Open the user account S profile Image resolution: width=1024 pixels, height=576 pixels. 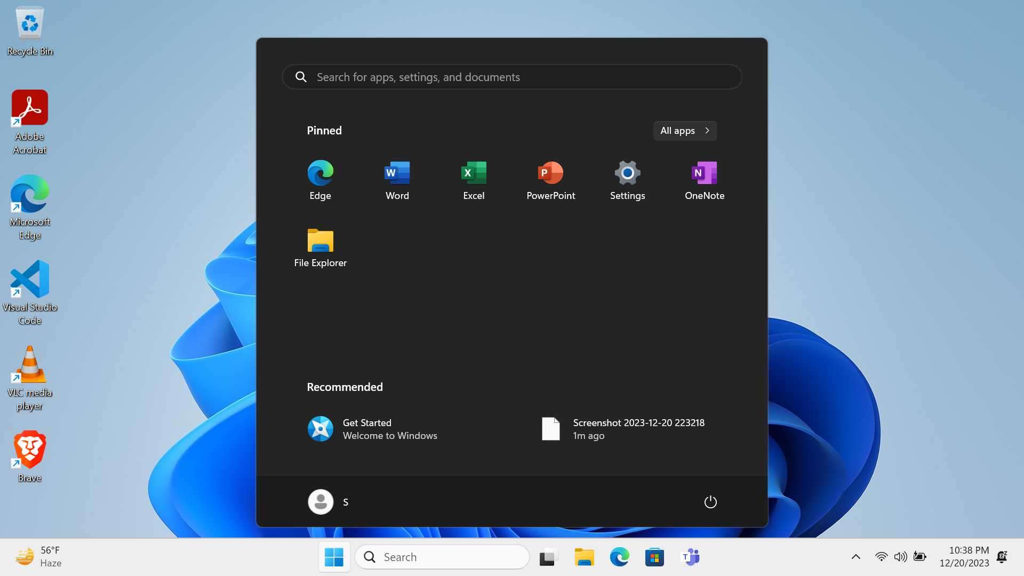pyautogui.click(x=328, y=502)
